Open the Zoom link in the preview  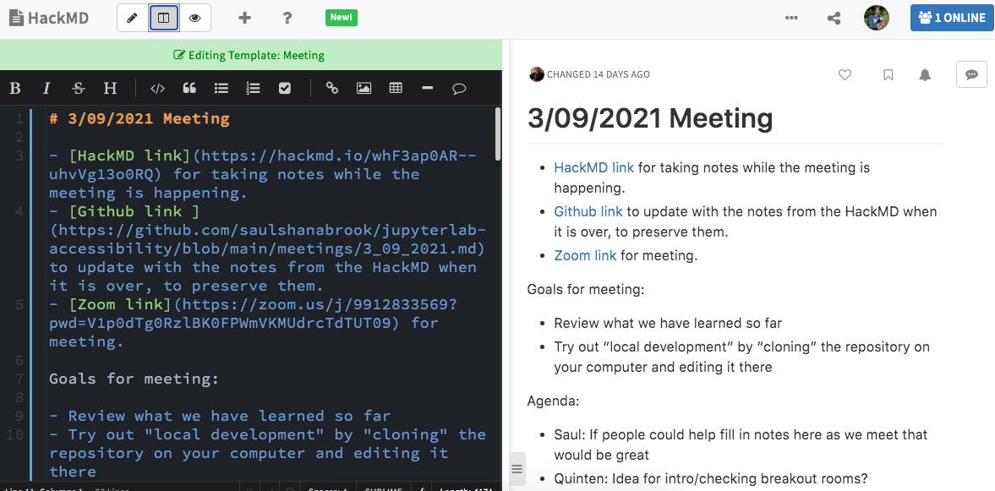tap(585, 254)
